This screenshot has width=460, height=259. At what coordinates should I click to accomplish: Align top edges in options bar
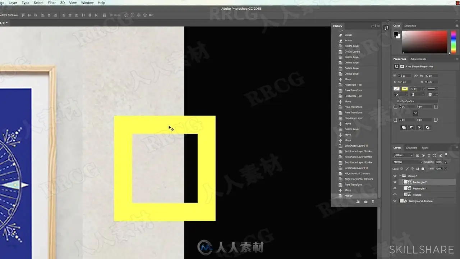(23, 15)
